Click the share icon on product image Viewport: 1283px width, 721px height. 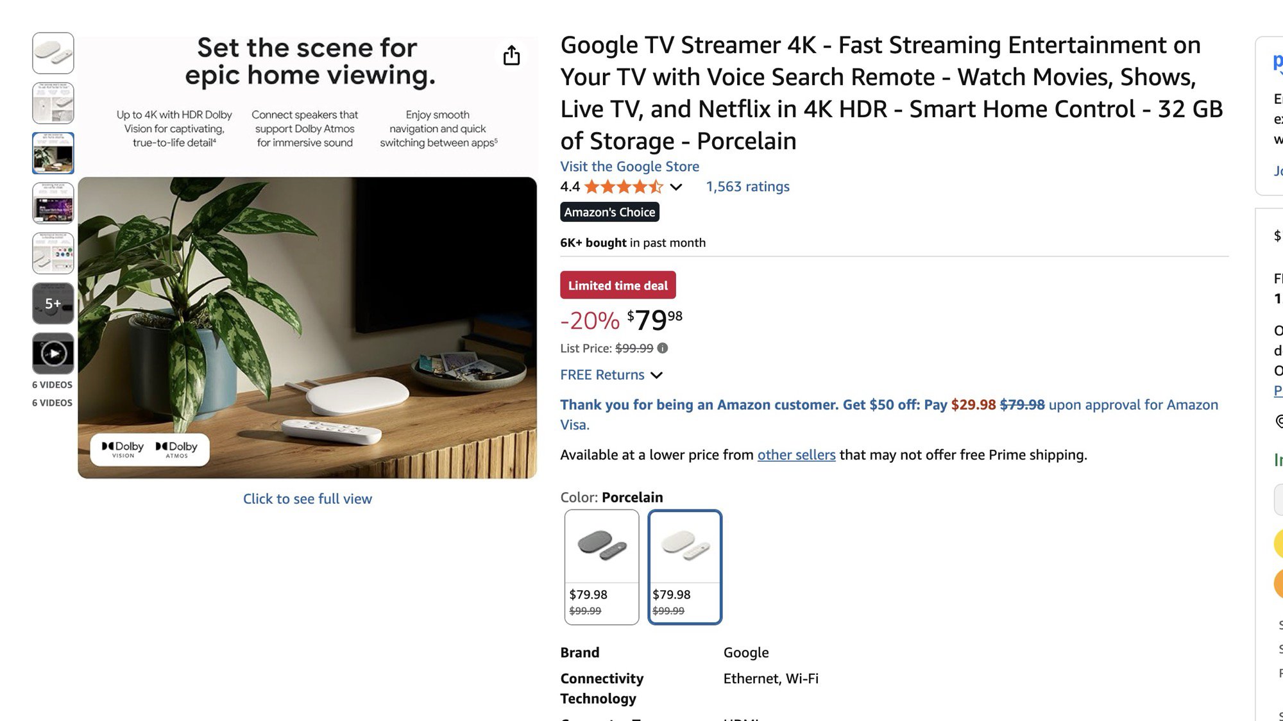(511, 56)
